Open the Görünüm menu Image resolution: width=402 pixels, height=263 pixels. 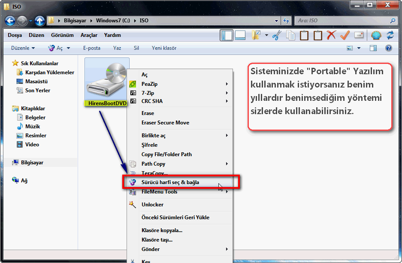click(x=62, y=35)
